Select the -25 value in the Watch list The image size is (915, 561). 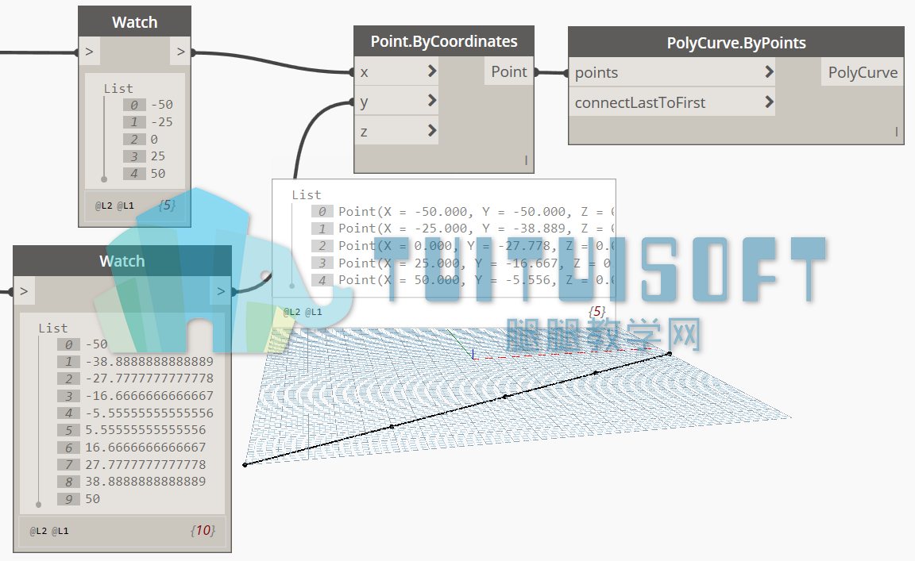coord(162,122)
